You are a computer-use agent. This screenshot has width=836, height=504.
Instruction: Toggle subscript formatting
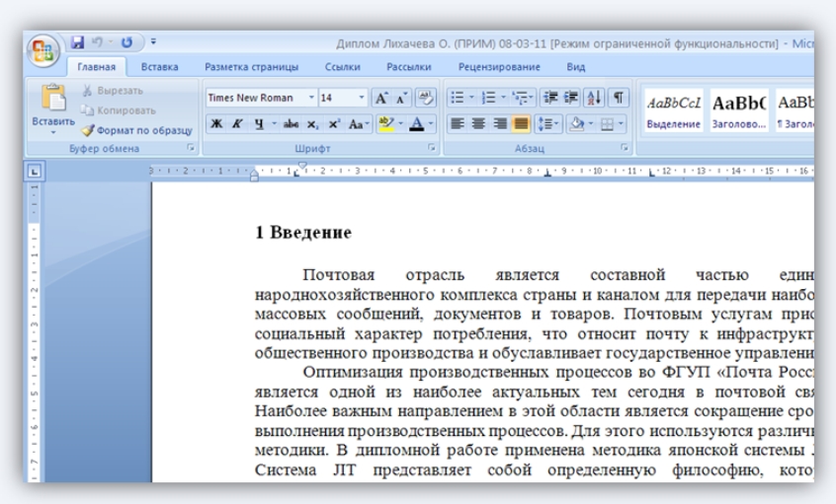[x=312, y=124]
